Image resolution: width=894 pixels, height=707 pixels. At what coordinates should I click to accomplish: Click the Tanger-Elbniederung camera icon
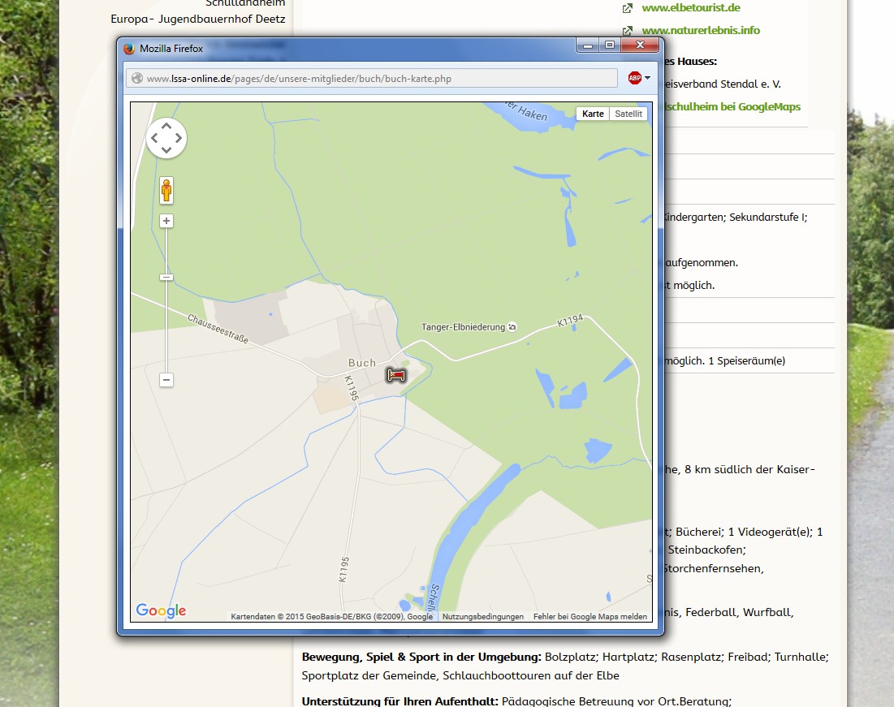512,326
